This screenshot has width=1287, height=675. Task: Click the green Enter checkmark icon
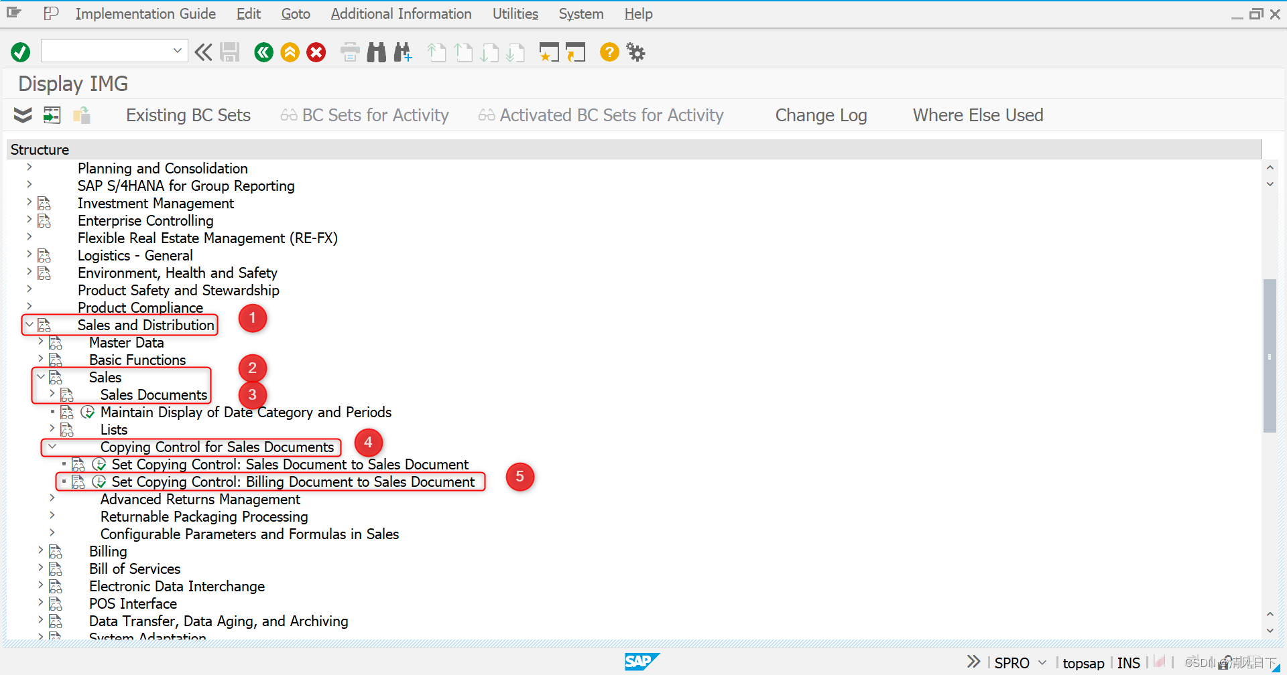(21, 52)
